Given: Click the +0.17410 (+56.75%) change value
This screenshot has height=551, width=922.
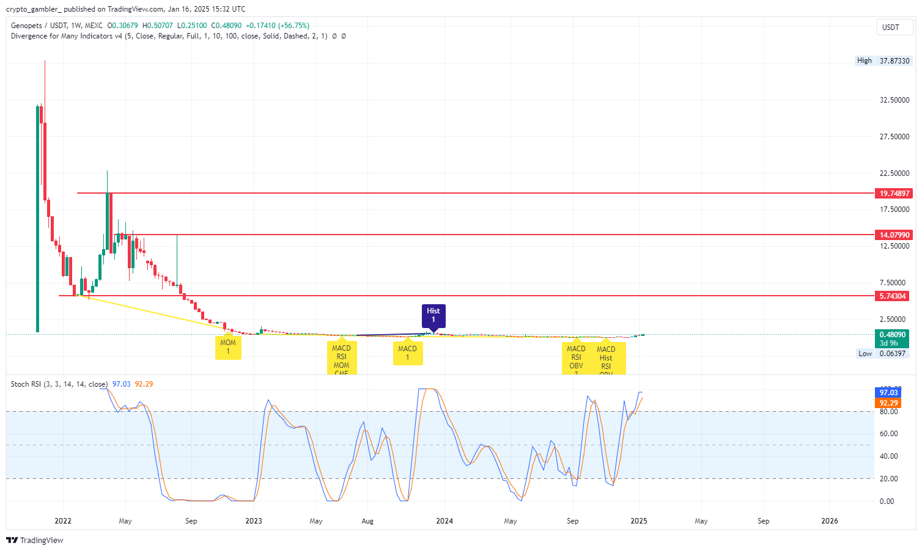Looking at the screenshot, I should click(x=278, y=26).
